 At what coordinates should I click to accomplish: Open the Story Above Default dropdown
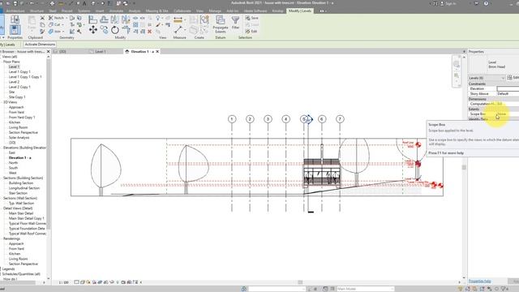(508, 94)
